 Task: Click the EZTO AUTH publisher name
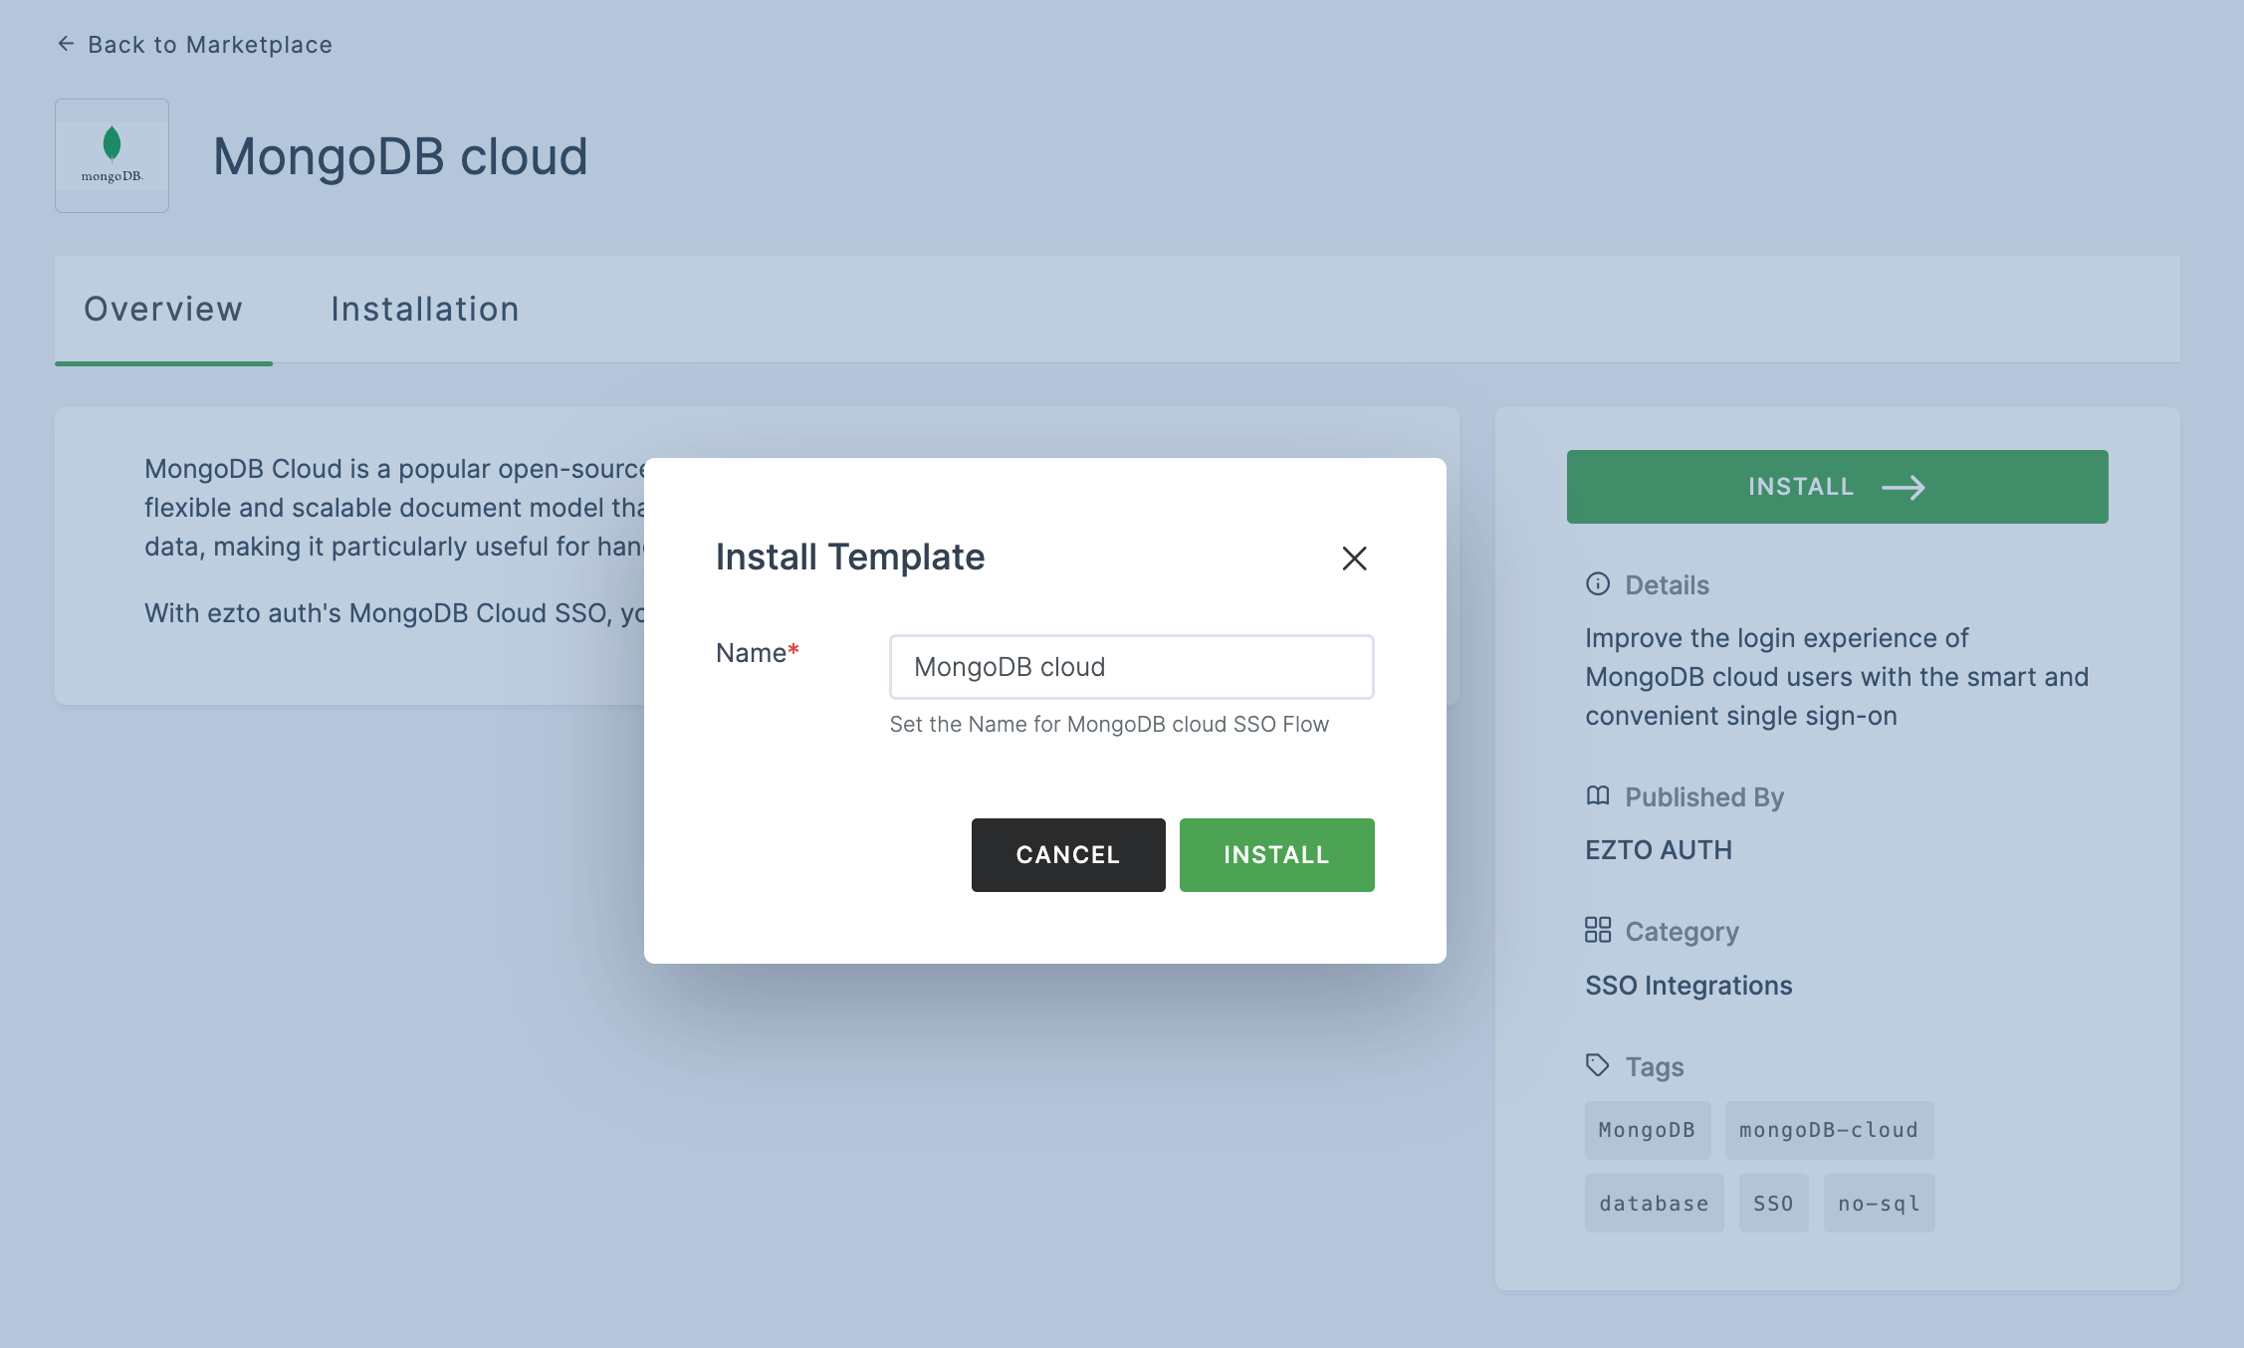pos(1659,850)
